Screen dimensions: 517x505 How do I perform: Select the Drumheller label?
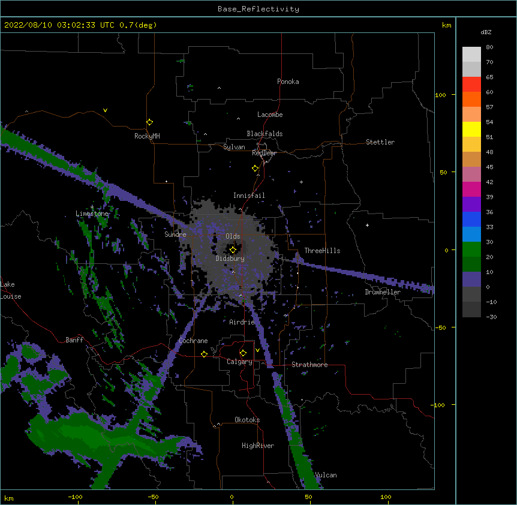383,292
